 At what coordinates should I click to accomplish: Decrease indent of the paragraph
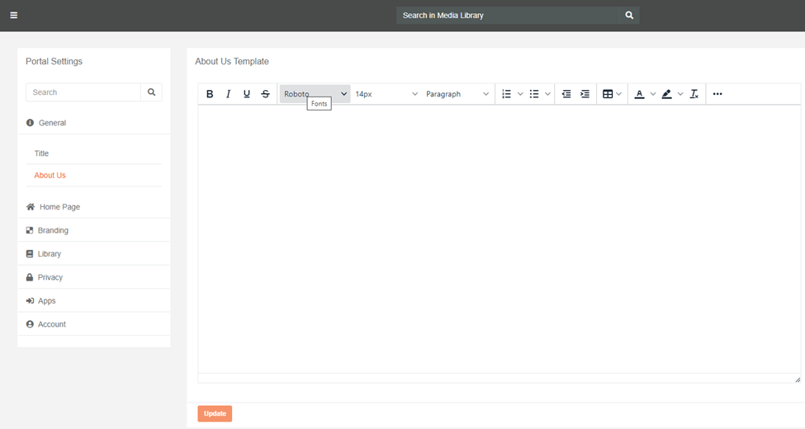[566, 94]
